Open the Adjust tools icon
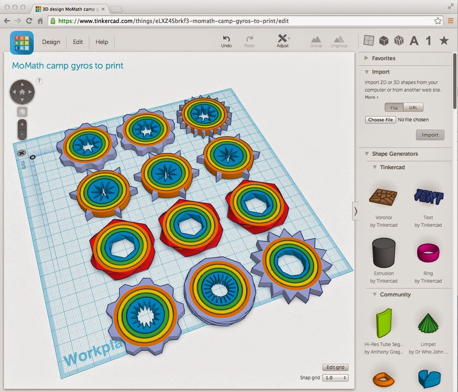The width and height of the screenshot is (458, 392). coord(283,38)
